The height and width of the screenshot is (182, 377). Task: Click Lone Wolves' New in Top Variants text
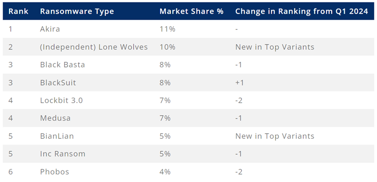click(x=275, y=47)
